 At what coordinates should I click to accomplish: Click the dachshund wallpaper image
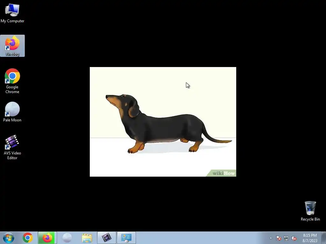tap(163, 122)
